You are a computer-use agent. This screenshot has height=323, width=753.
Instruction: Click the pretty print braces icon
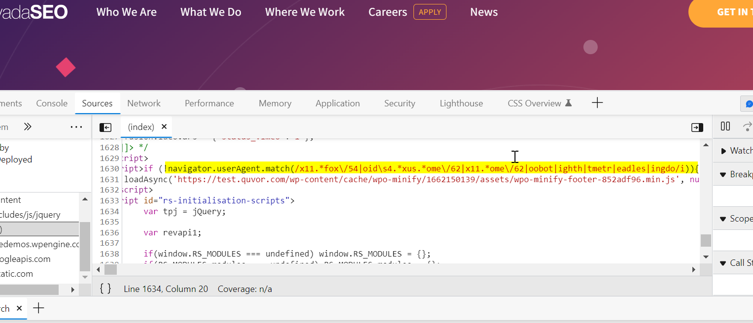click(x=105, y=289)
